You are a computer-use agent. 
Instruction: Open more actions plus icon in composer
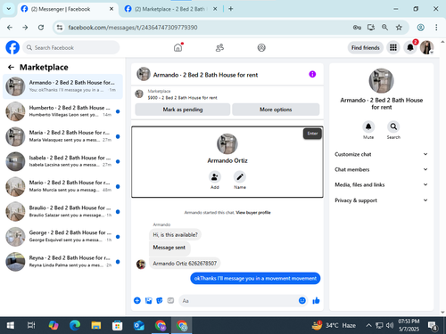pos(137,300)
